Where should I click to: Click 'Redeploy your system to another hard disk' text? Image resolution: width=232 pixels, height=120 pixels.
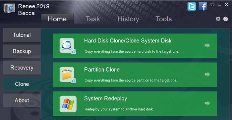pos(119,109)
